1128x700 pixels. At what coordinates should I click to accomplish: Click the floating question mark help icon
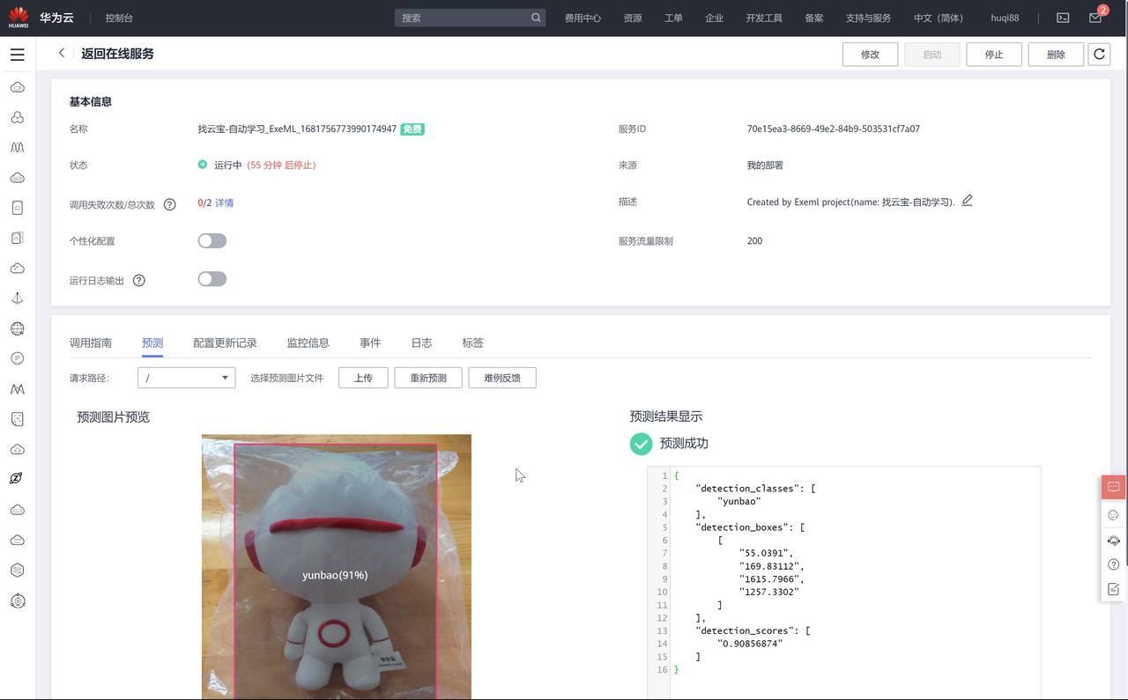[x=1114, y=564]
